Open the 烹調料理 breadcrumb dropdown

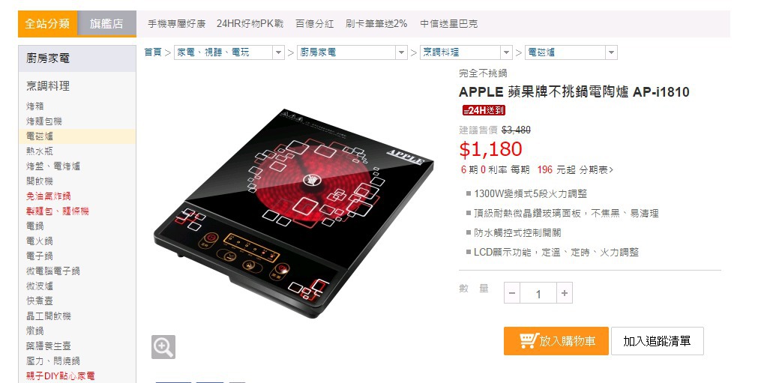tap(506, 52)
